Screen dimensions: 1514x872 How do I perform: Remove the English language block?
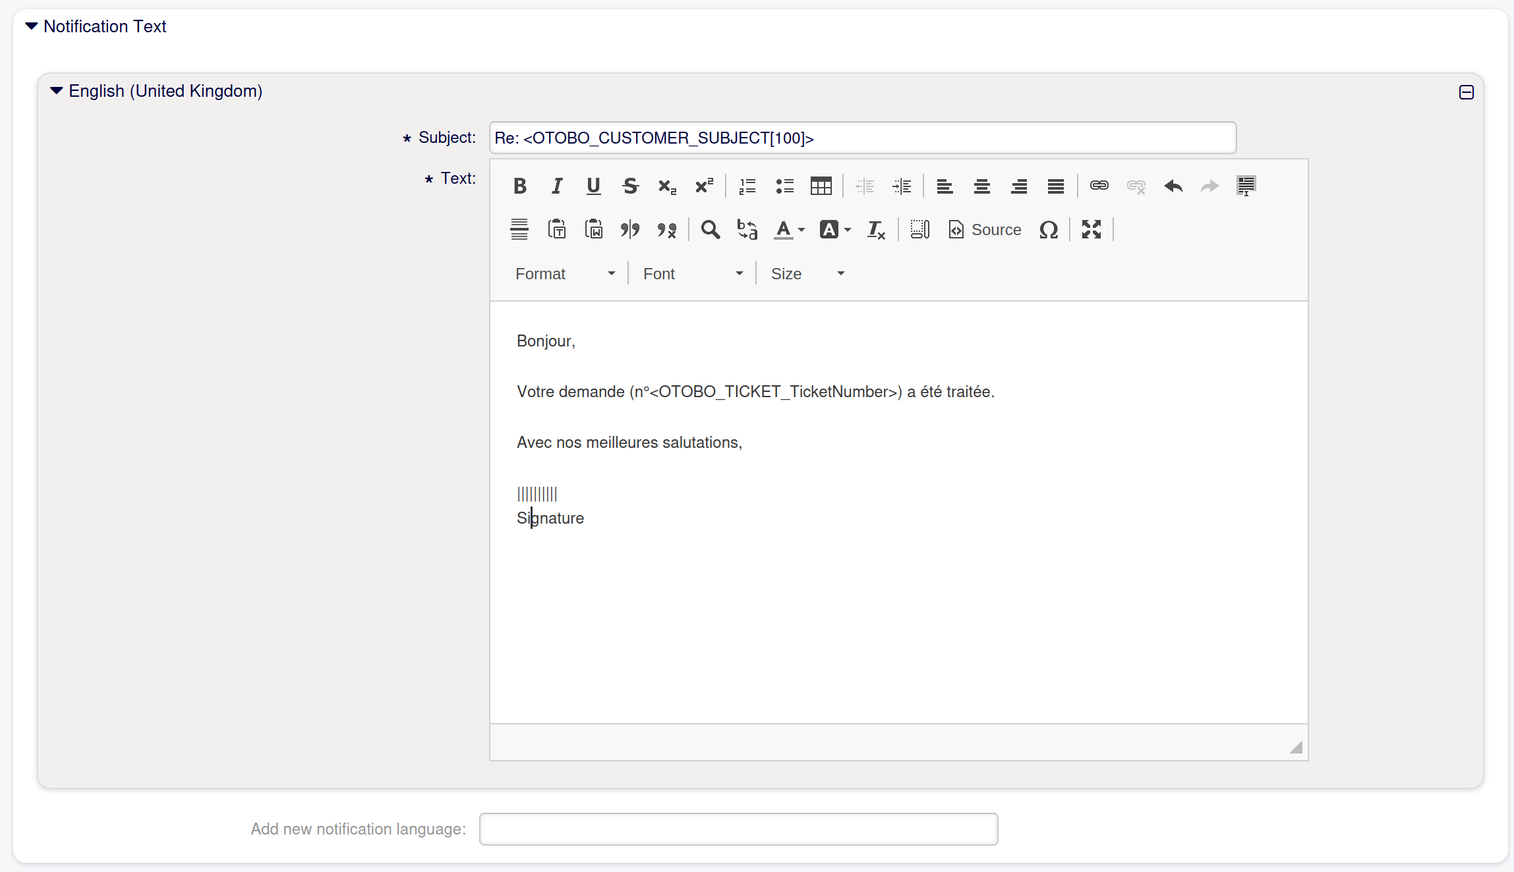click(x=1466, y=92)
